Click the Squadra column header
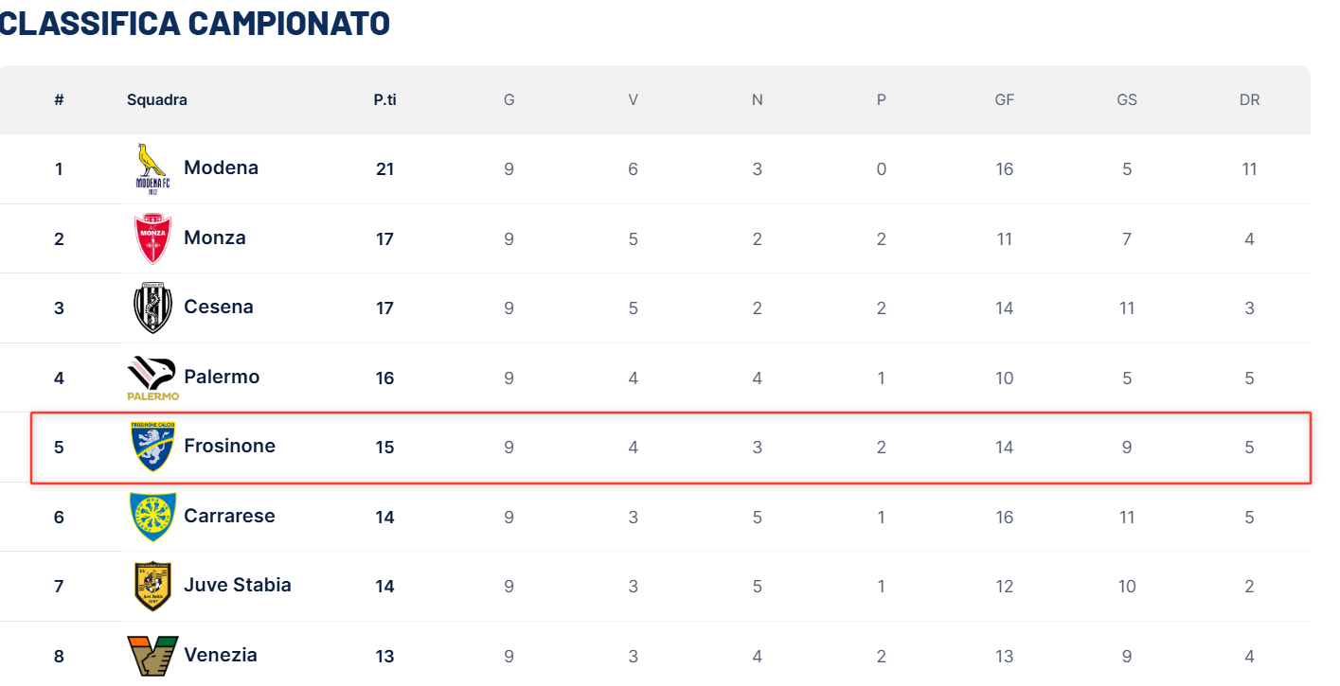Viewport: 1340px width, 686px height. point(157,100)
